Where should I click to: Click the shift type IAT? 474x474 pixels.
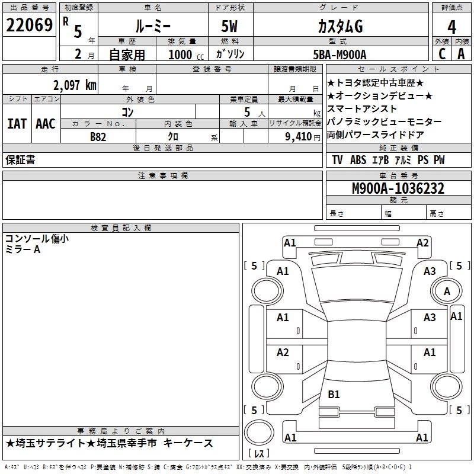tap(17, 124)
